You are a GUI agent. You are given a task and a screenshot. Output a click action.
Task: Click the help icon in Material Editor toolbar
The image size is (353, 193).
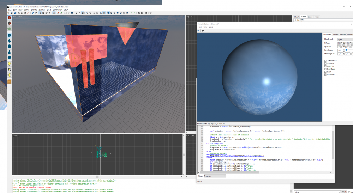pos(203,31)
